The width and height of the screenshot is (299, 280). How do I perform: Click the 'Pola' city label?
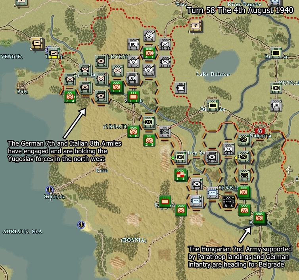coord(22,92)
